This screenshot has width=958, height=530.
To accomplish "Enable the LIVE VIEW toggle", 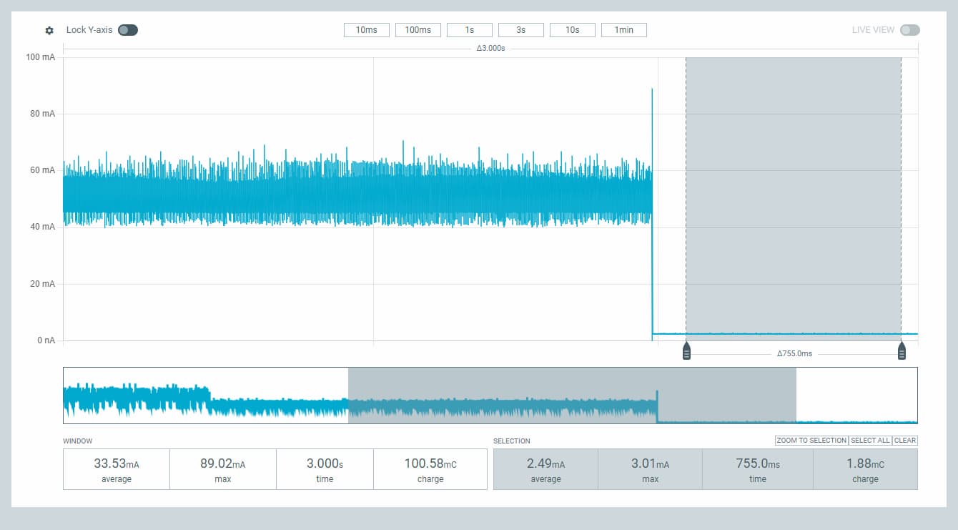I will [x=910, y=30].
